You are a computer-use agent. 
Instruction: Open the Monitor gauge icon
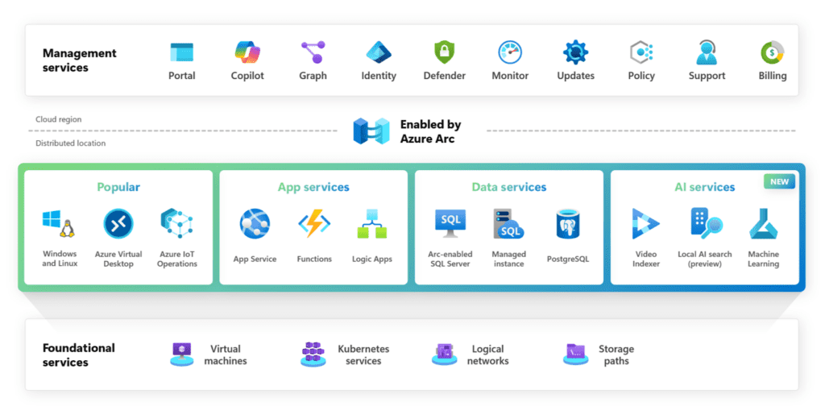[x=510, y=52]
